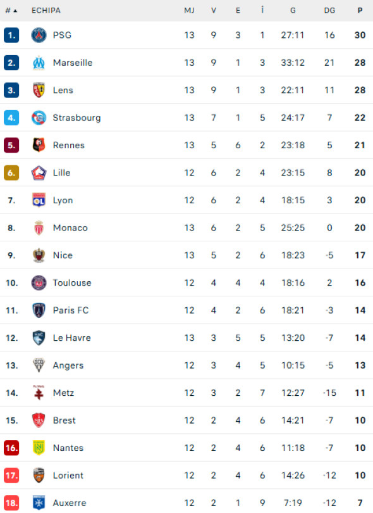
Task: Sort standings by the DG column
Action: coord(329,10)
